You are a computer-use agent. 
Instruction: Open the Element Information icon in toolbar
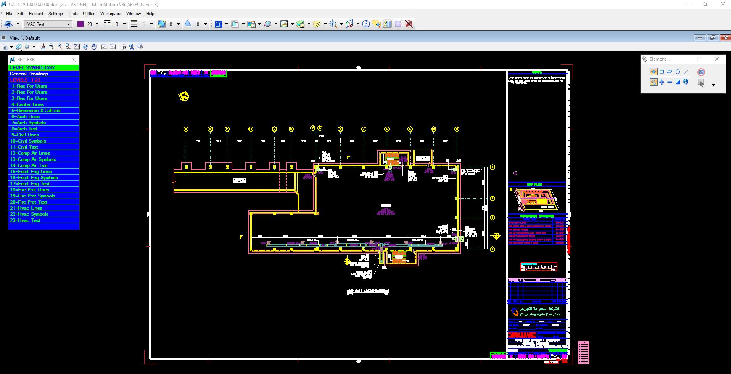(x=365, y=24)
